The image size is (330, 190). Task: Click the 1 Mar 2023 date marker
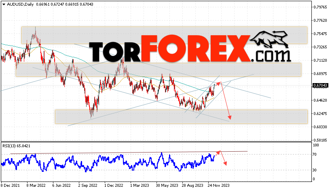pyautogui.click(x=140, y=186)
